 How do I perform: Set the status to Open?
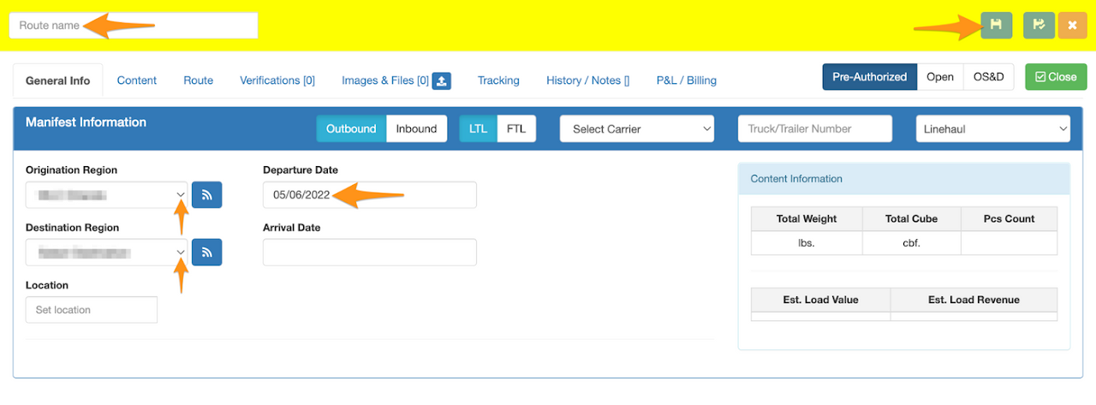pyautogui.click(x=940, y=77)
